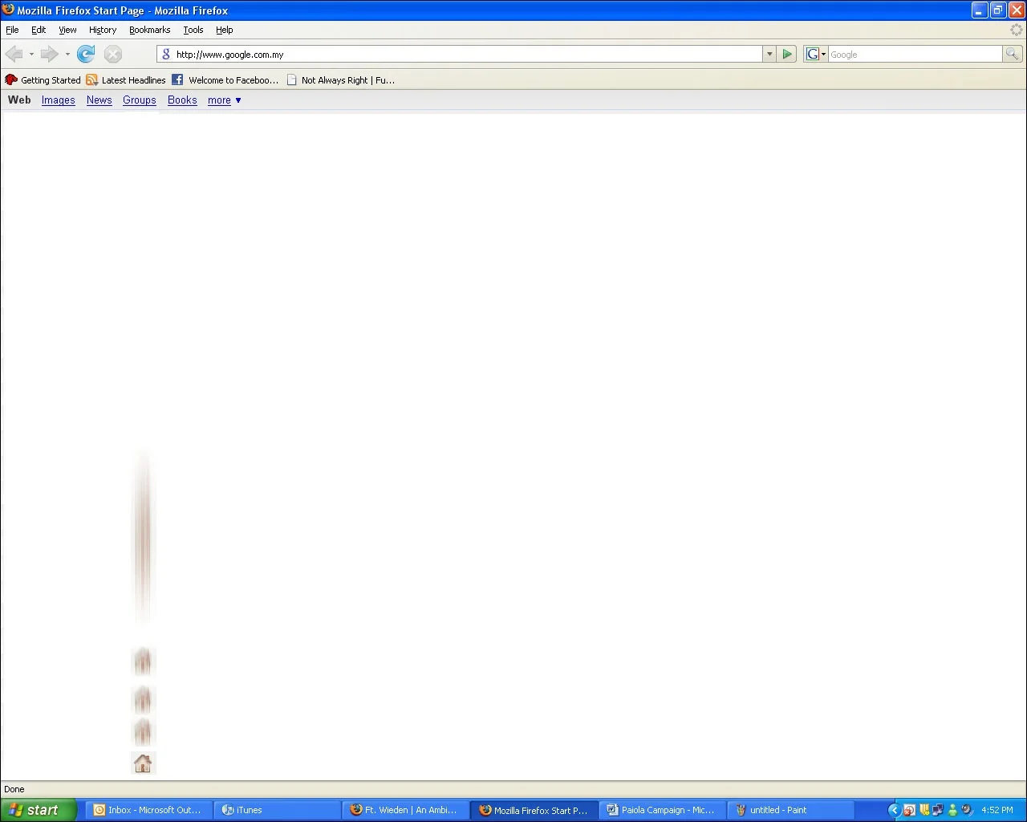Screen dimensions: 1027x822
Task: Click the security shield tray icon
Action: point(924,810)
